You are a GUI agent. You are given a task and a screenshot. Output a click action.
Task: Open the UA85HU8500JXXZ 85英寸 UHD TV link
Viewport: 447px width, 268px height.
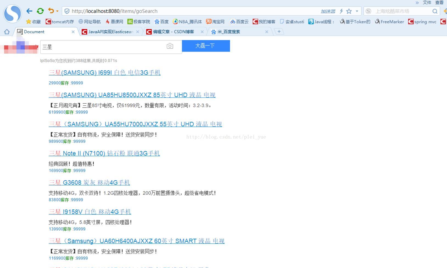coord(132,95)
